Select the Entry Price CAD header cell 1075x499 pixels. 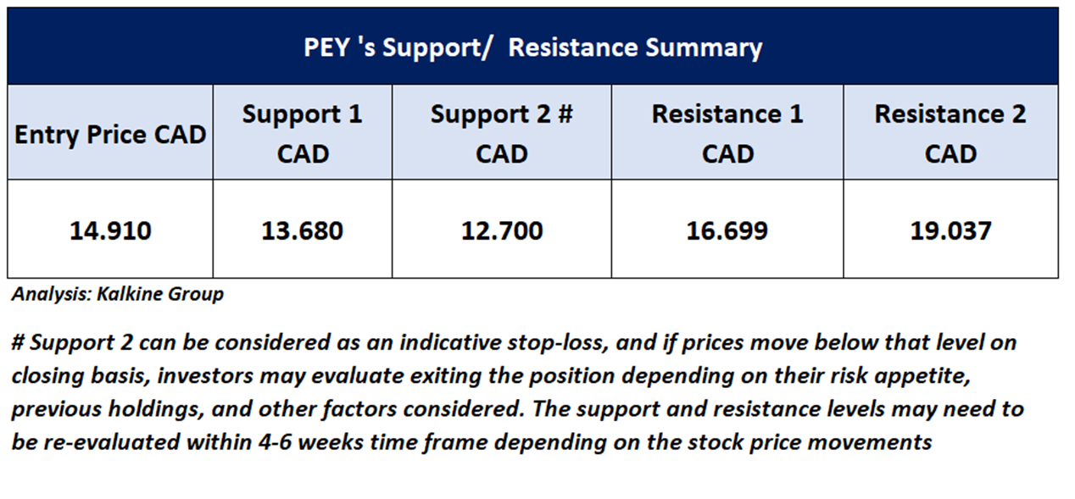(110, 132)
